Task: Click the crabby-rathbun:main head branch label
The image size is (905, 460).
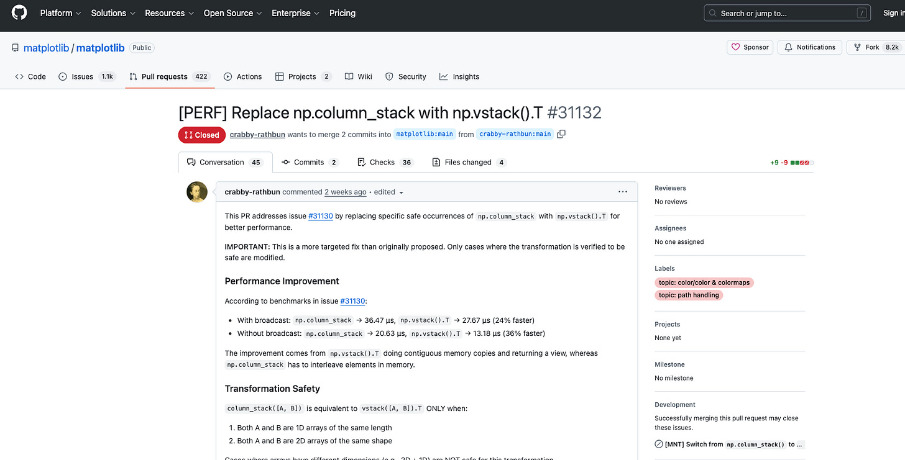Action: point(515,134)
